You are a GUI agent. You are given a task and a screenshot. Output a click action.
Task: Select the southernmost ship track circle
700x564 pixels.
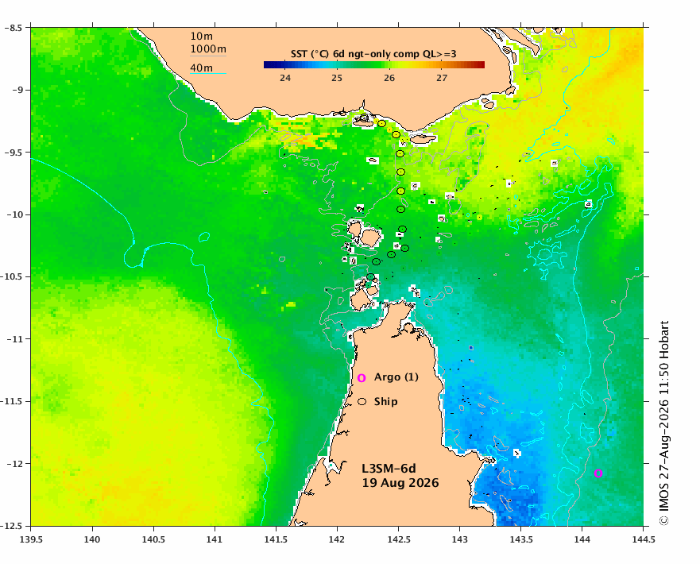click(370, 277)
